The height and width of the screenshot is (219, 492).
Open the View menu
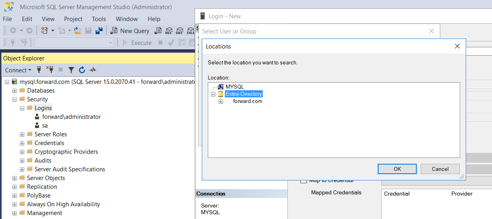48,19
